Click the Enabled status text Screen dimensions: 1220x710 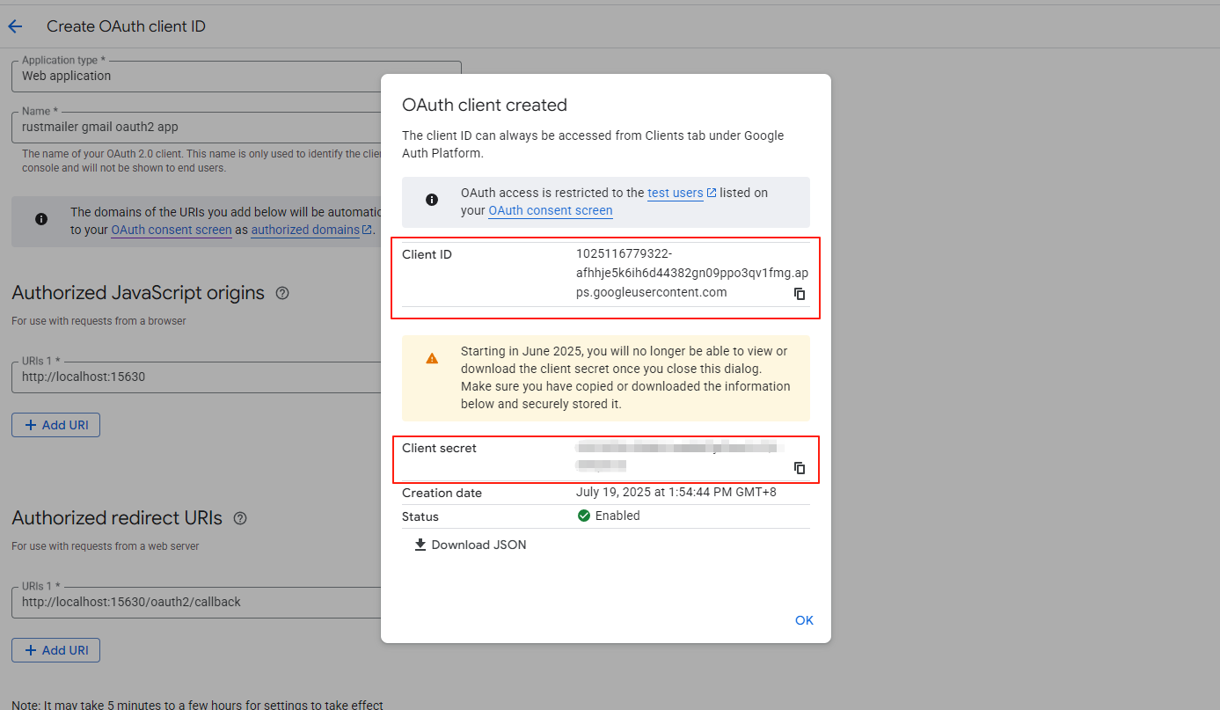click(617, 516)
